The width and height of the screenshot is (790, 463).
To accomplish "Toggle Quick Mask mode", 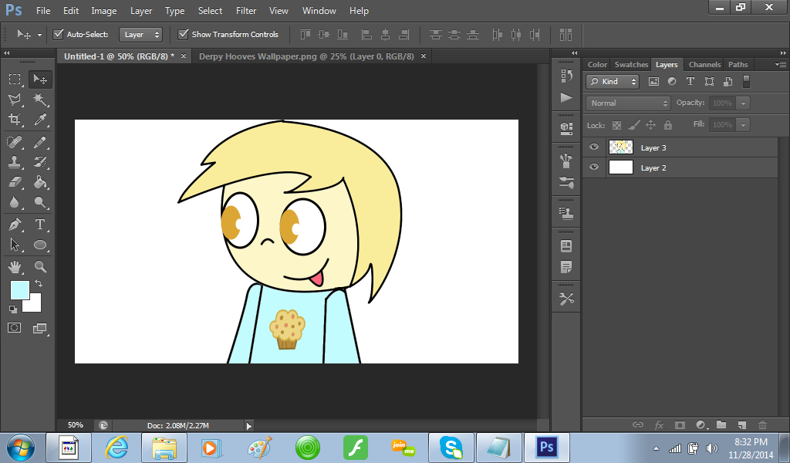I will pyautogui.click(x=15, y=328).
